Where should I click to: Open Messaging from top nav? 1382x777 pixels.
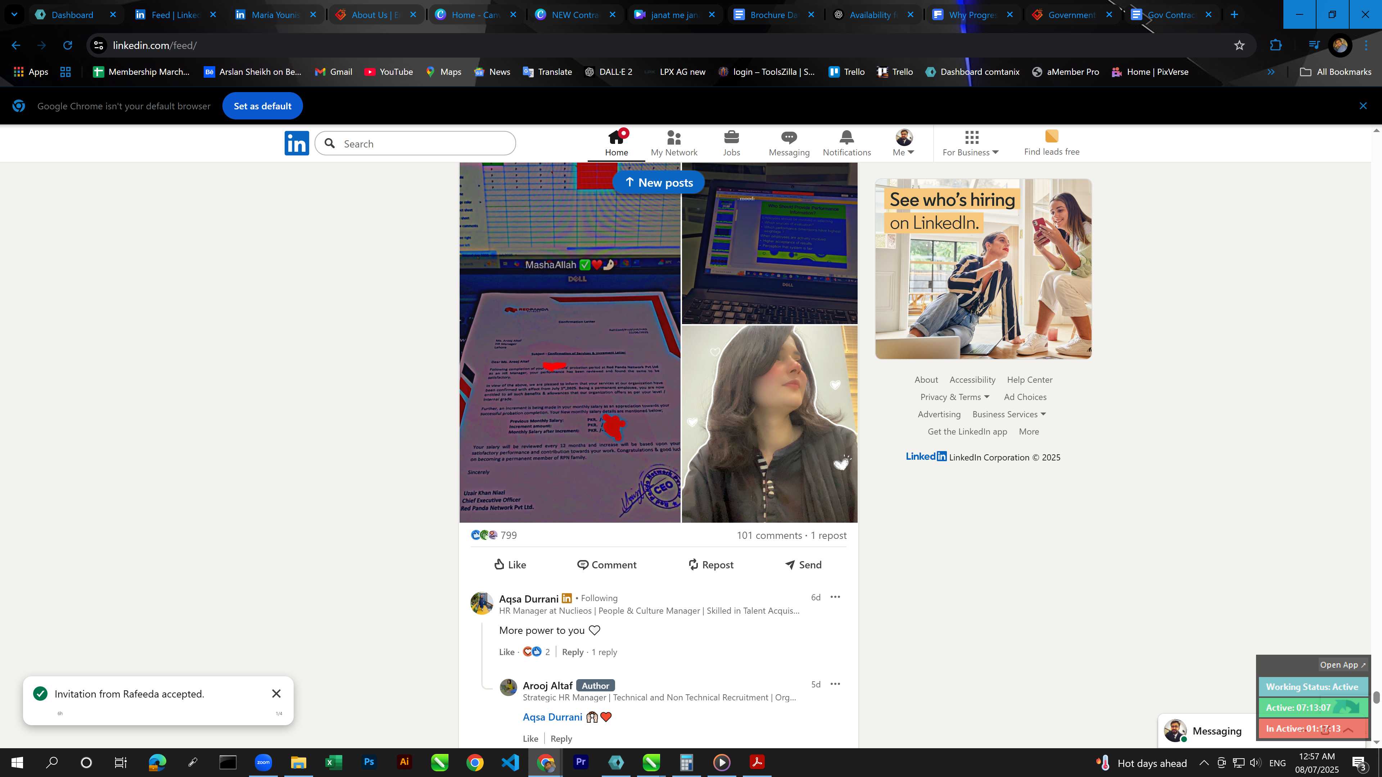coord(789,143)
